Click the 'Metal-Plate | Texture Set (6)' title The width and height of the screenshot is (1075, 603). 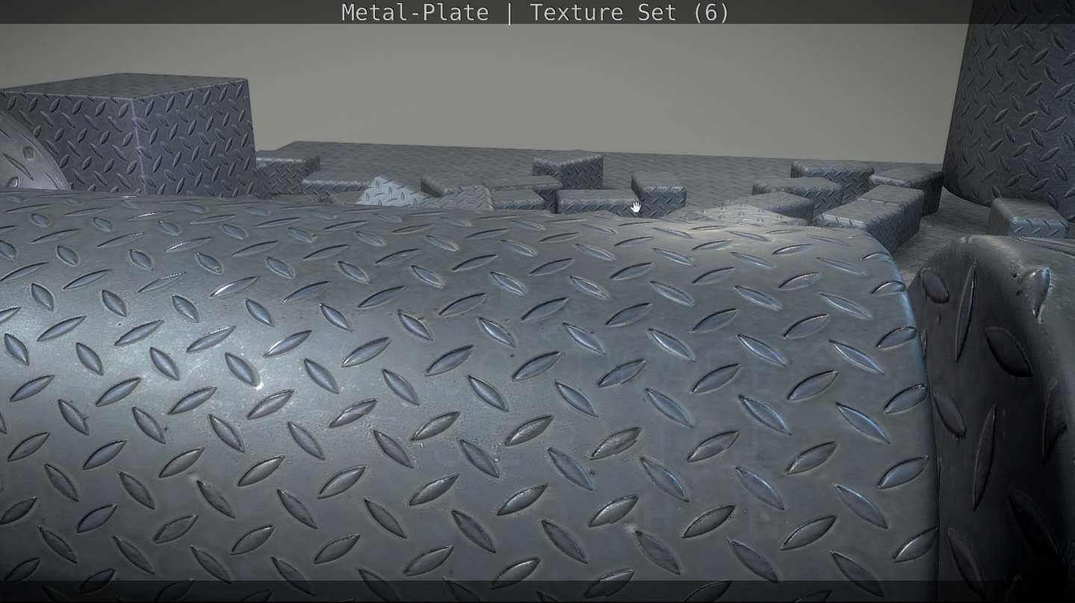pos(535,13)
